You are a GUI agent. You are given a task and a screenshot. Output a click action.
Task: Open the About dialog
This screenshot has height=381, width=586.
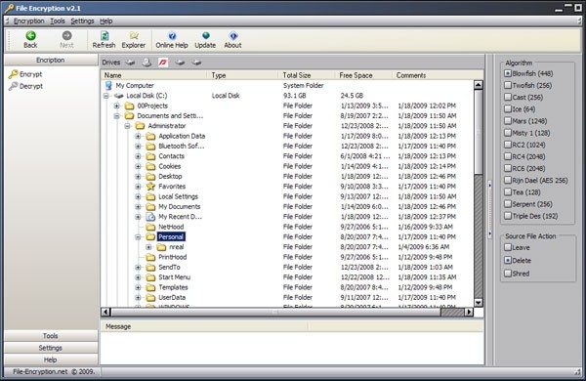(x=232, y=40)
